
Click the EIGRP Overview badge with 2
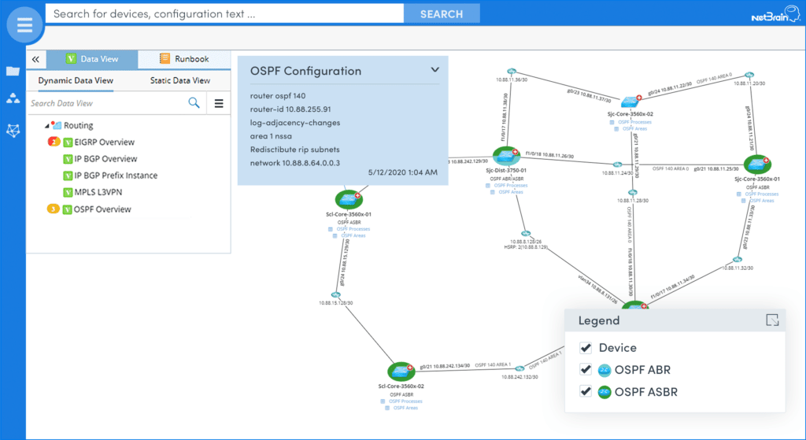pos(54,142)
